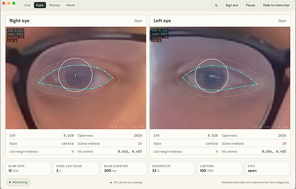
Task: Click the Left eye camera view
Action: pos(220,78)
